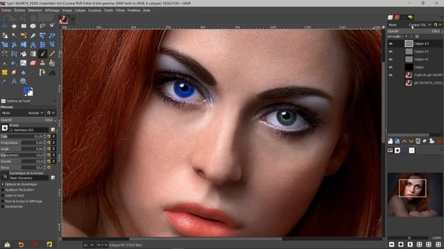Delete tool preset with red icon

point(35,244)
